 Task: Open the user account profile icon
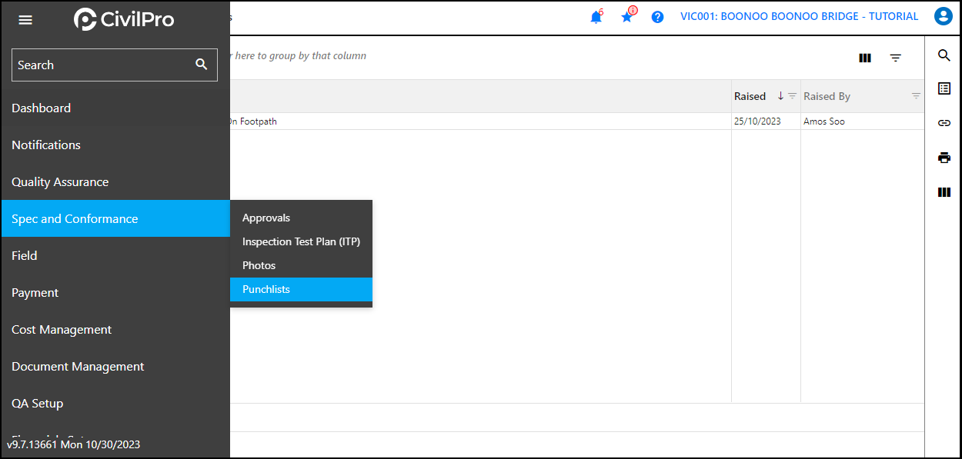pos(943,16)
